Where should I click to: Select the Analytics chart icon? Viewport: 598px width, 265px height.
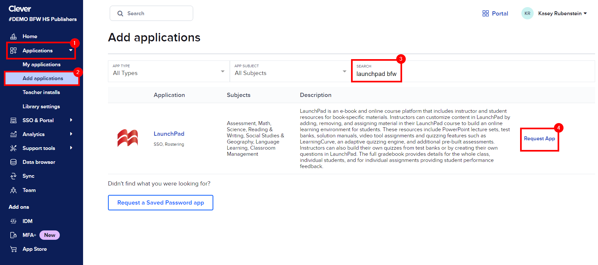pos(13,134)
